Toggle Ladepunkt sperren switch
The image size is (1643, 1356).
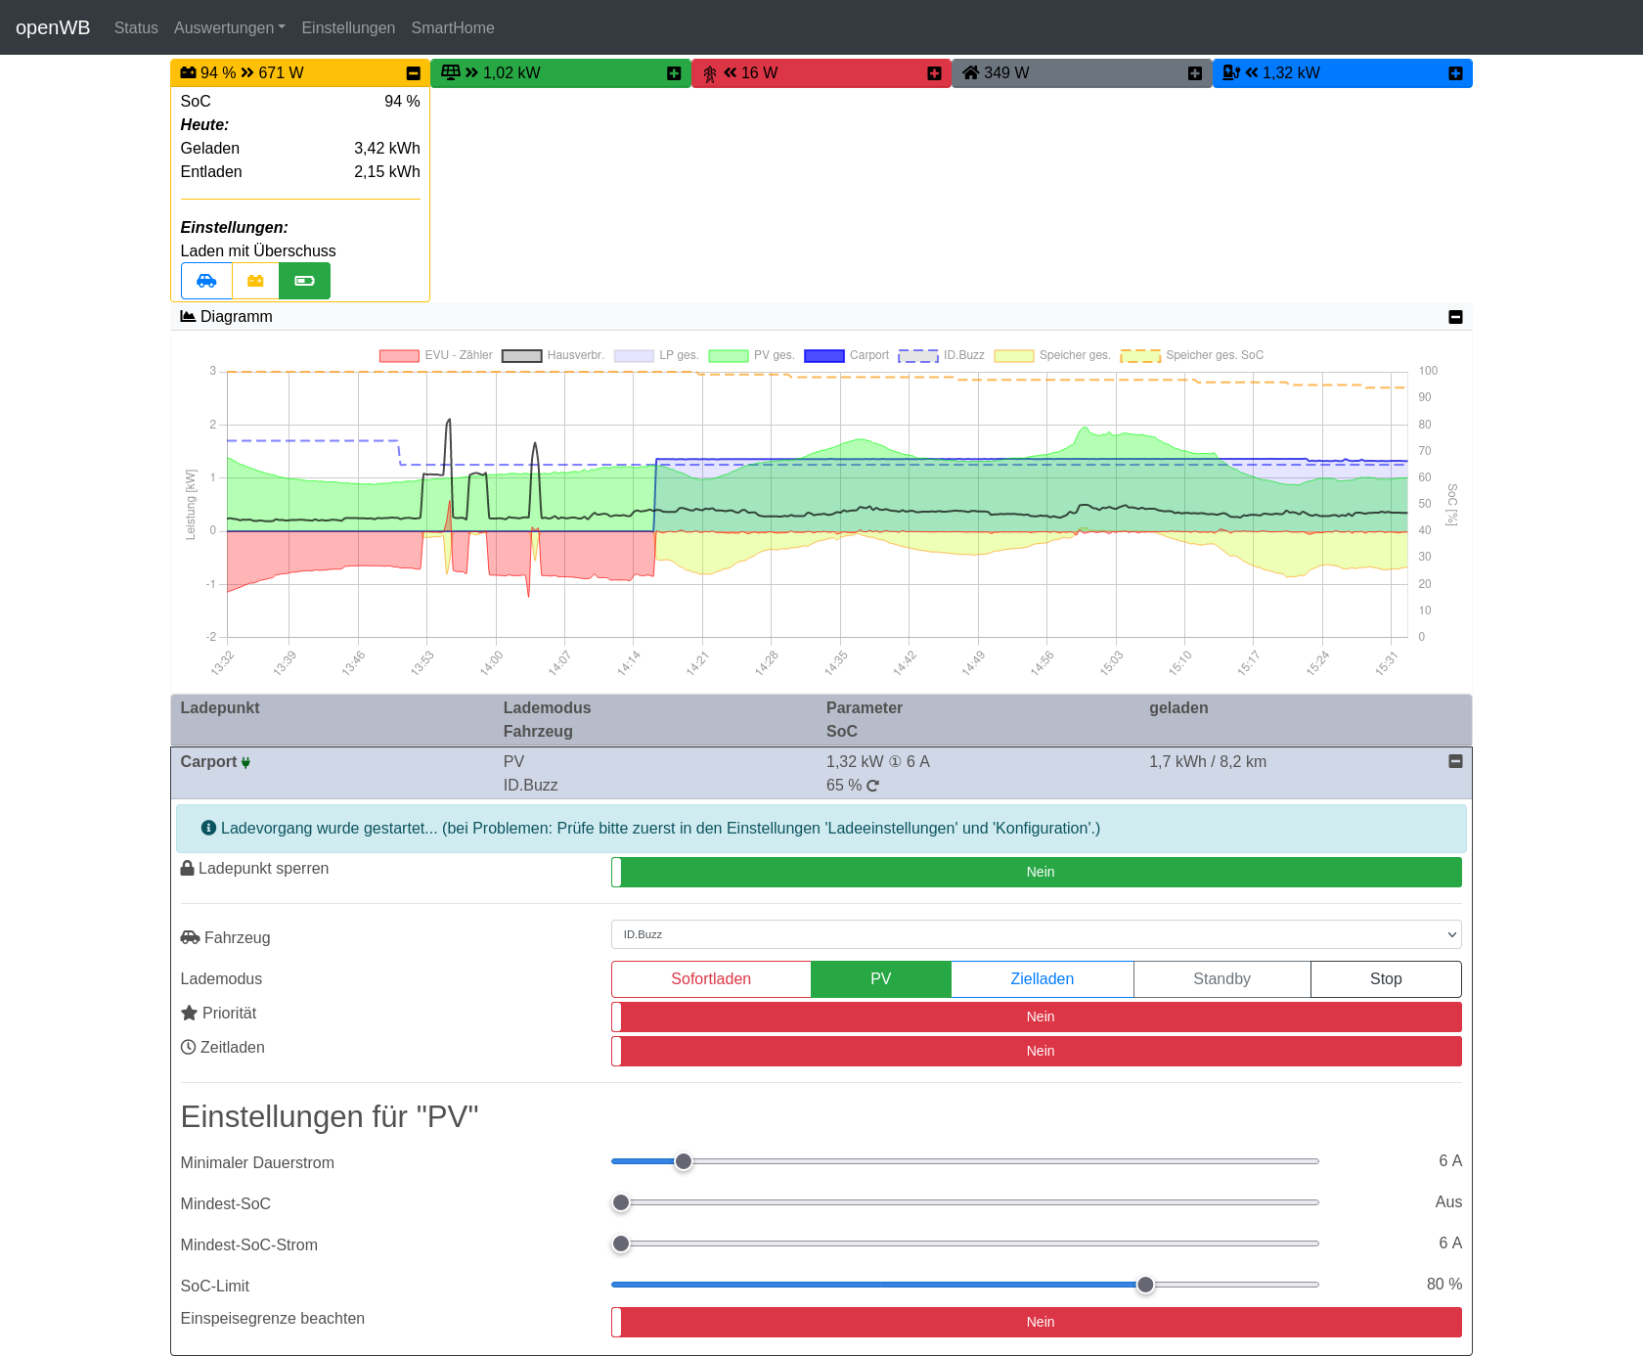coord(1037,872)
